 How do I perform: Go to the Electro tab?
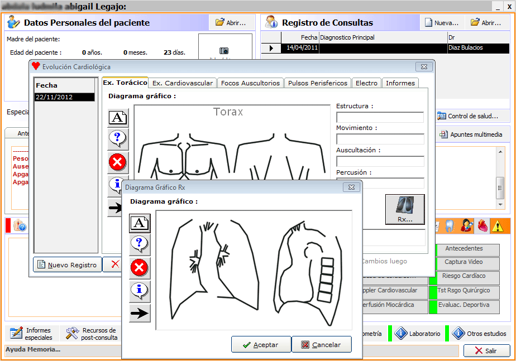point(366,83)
